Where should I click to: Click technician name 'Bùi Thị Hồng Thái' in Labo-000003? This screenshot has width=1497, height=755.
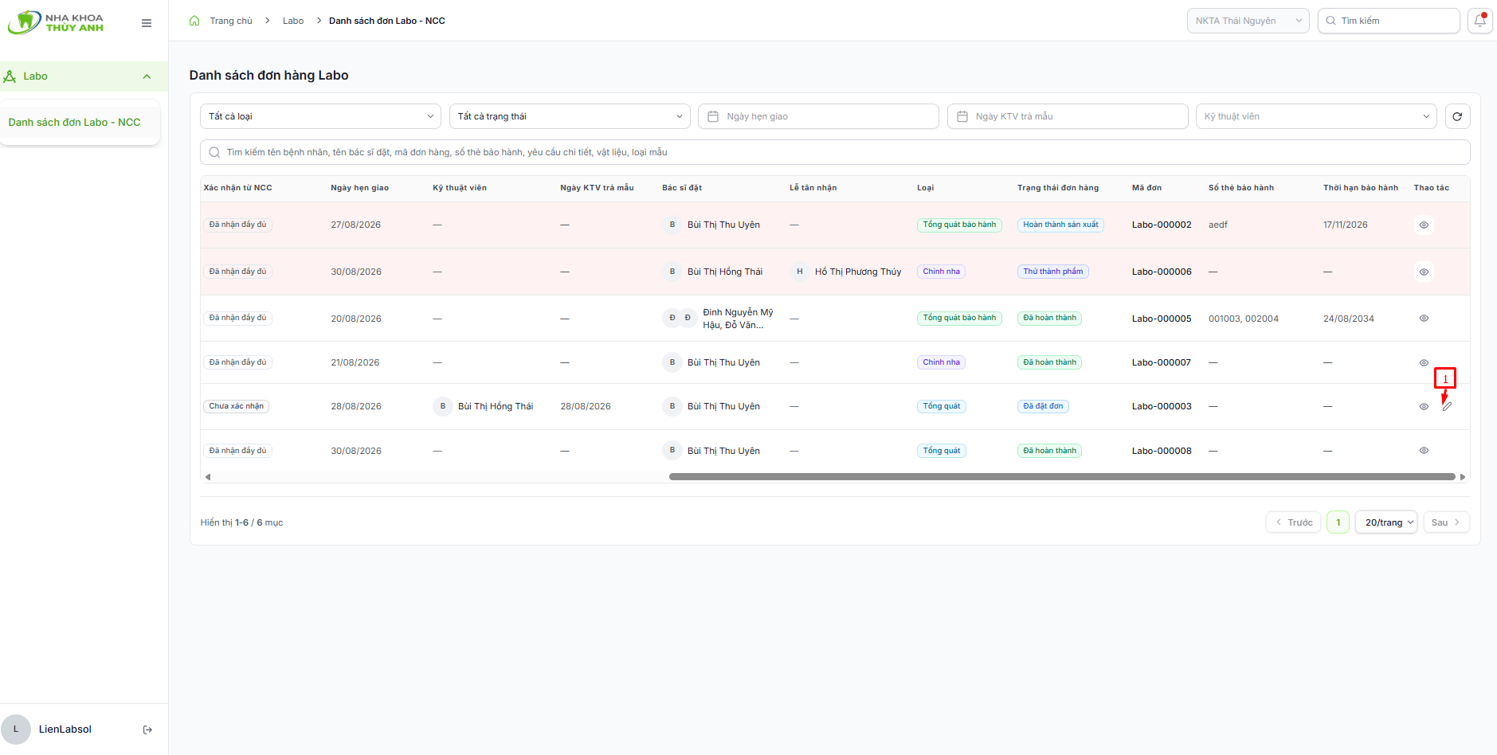tap(496, 406)
